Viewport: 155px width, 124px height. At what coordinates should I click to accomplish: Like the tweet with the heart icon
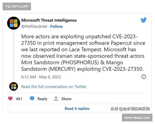[11, 99]
